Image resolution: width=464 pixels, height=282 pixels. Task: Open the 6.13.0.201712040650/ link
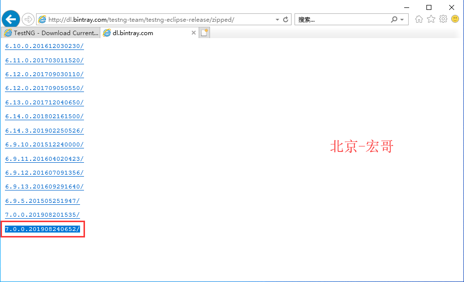point(44,102)
